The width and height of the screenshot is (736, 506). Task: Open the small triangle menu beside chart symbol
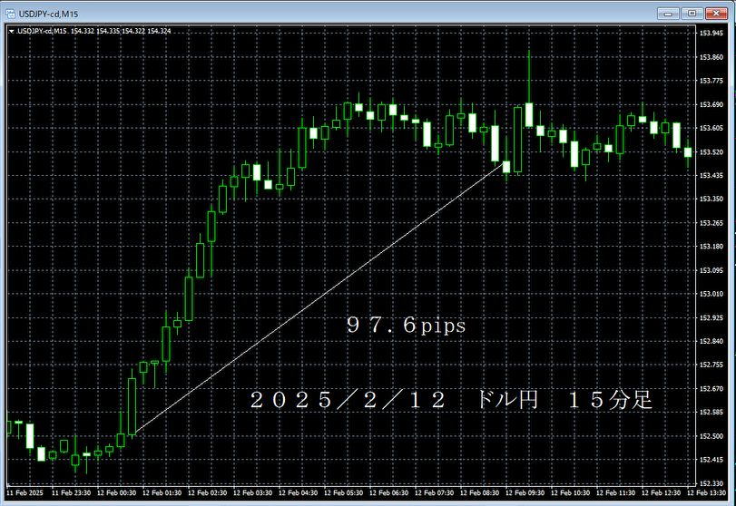(11, 32)
